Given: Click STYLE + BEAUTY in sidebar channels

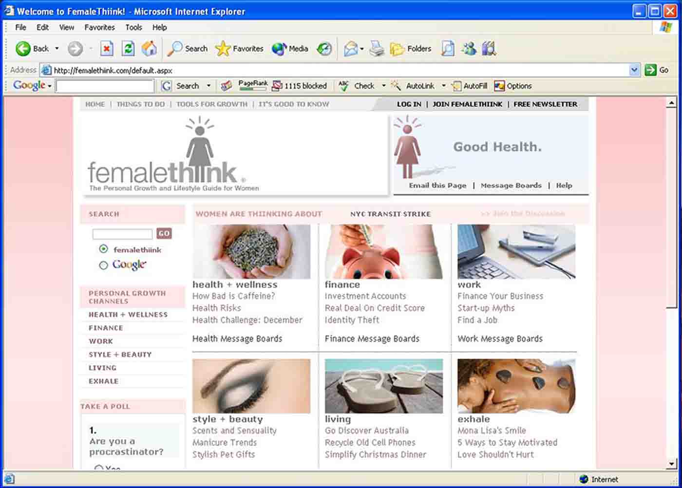Looking at the screenshot, I should pos(120,355).
